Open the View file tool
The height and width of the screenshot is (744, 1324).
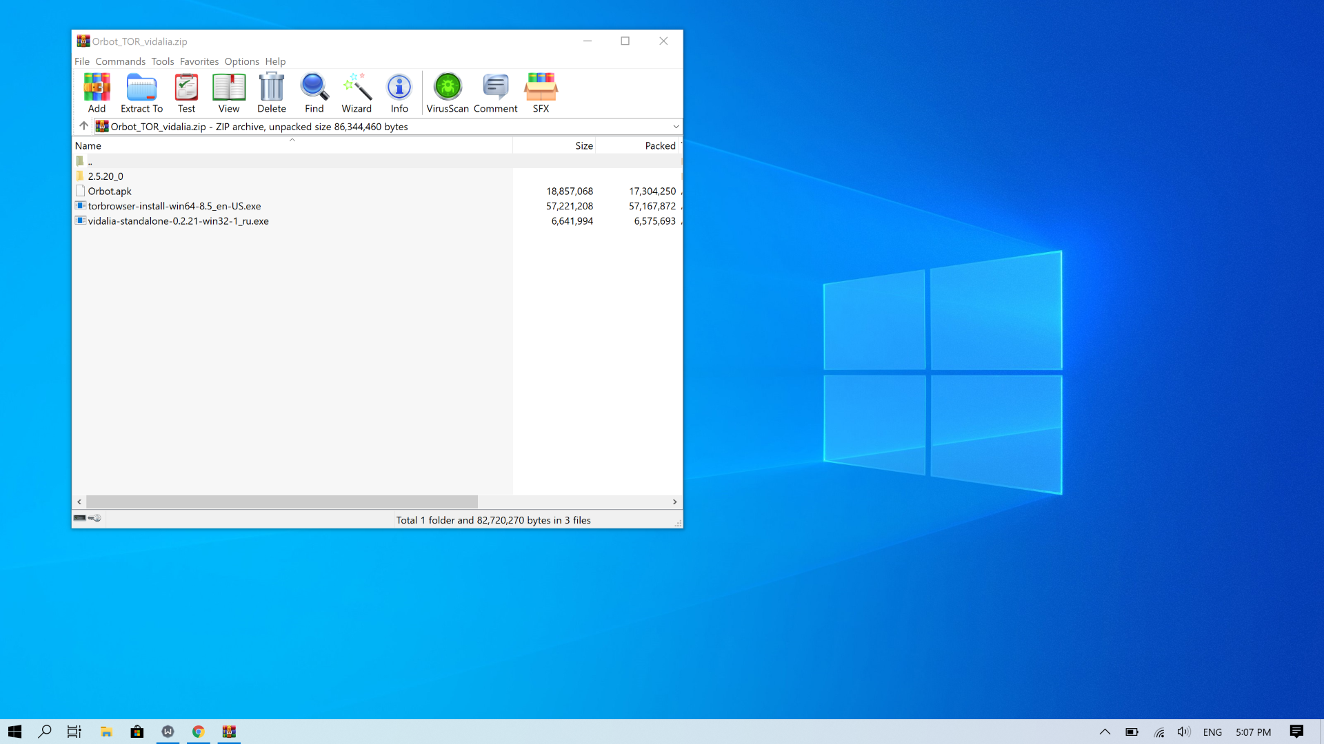229,92
